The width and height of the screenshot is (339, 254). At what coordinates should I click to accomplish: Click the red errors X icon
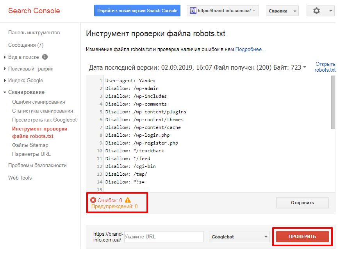93,200
